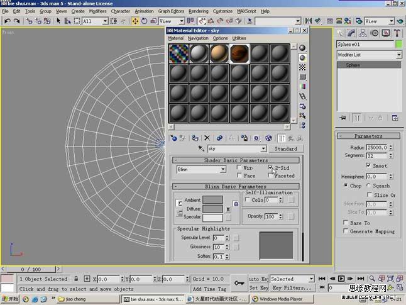Screen dimensions: 406x305
Task: Select the Select and Move tool
Action: [x=135, y=21]
